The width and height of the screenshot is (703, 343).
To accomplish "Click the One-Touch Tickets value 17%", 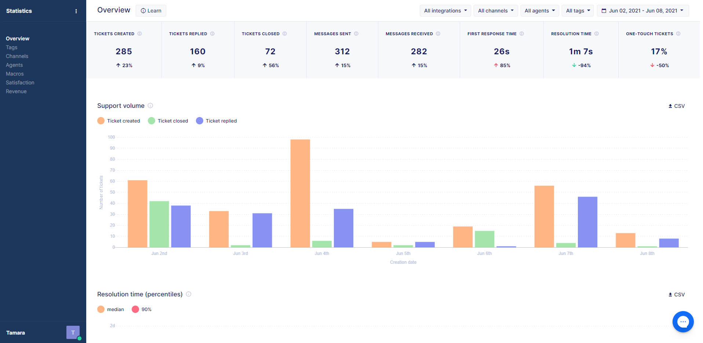I will (x=659, y=52).
